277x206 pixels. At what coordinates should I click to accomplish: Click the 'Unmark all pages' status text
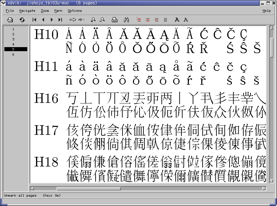20,196
